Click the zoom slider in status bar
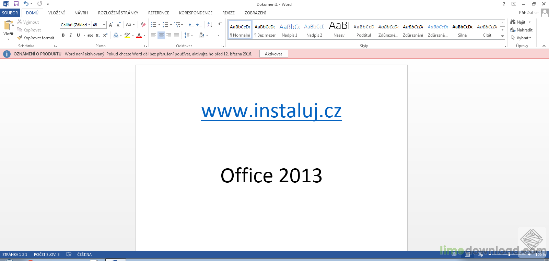This screenshot has height=261, width=549. [x=509, y=255]
